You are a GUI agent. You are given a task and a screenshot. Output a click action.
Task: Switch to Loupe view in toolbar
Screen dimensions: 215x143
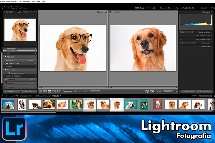45,91
